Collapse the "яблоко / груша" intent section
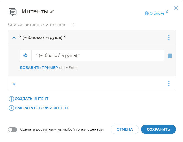 tap(14, 37)
